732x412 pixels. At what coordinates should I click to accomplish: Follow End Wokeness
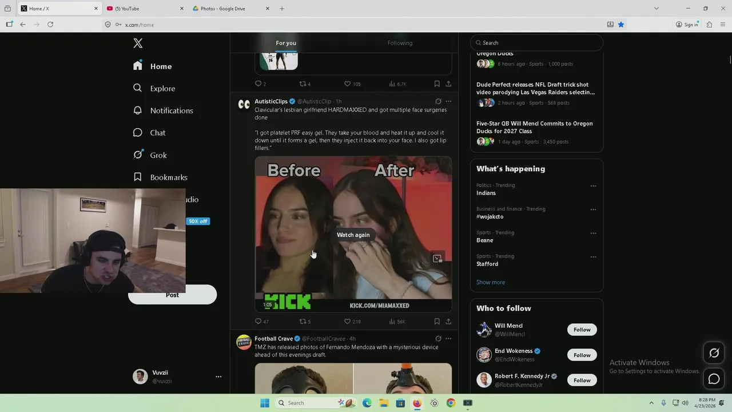click(x=582, y=355)
